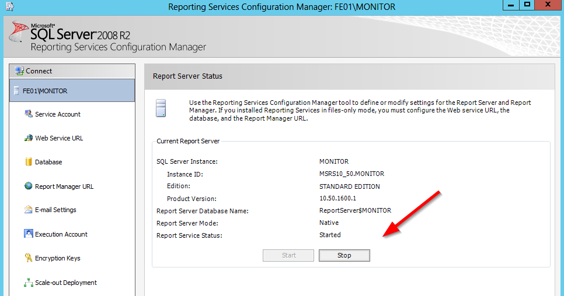The width and height of the screenshot is (564, 296).
Task: Click the Encryption Keys icon
Action: click(29, 258)
